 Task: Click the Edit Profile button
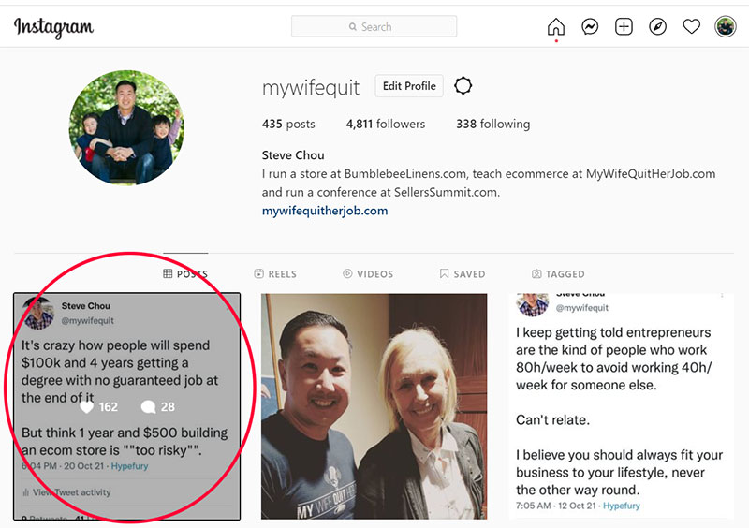(x=409, y=86)
